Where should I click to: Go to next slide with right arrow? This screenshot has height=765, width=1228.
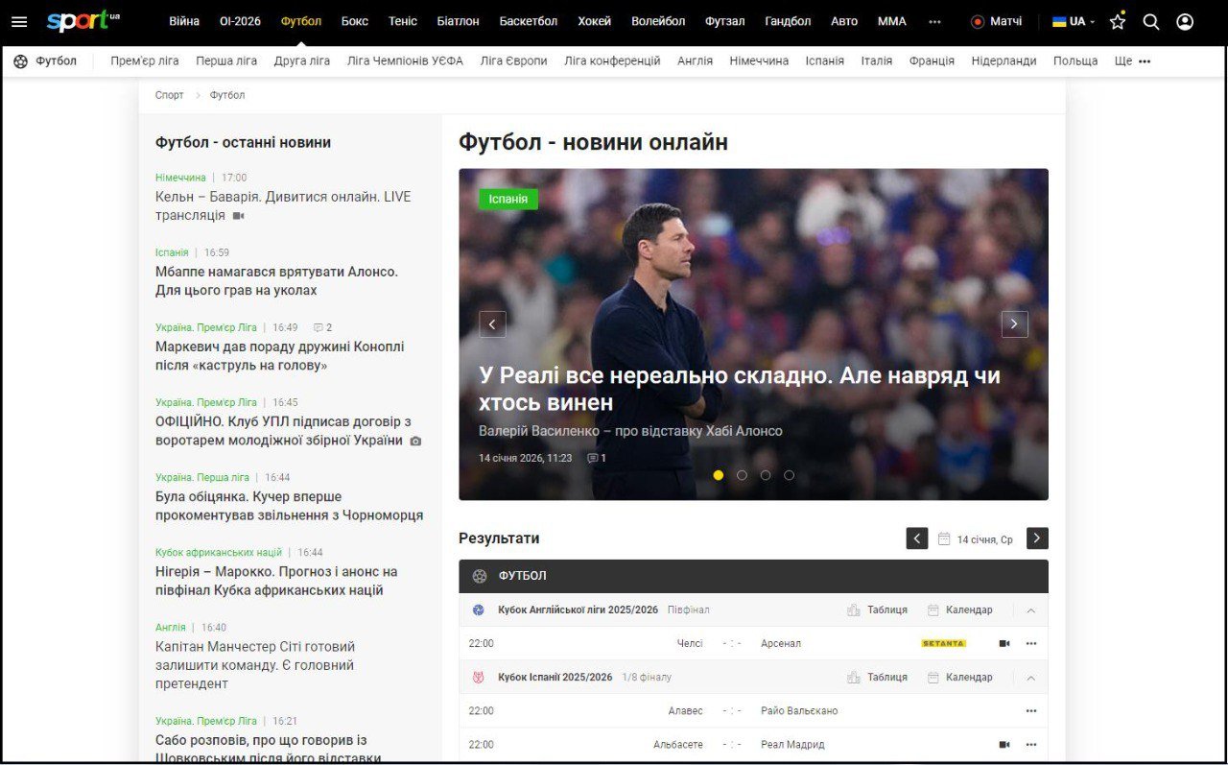[x=1014, y=324]
